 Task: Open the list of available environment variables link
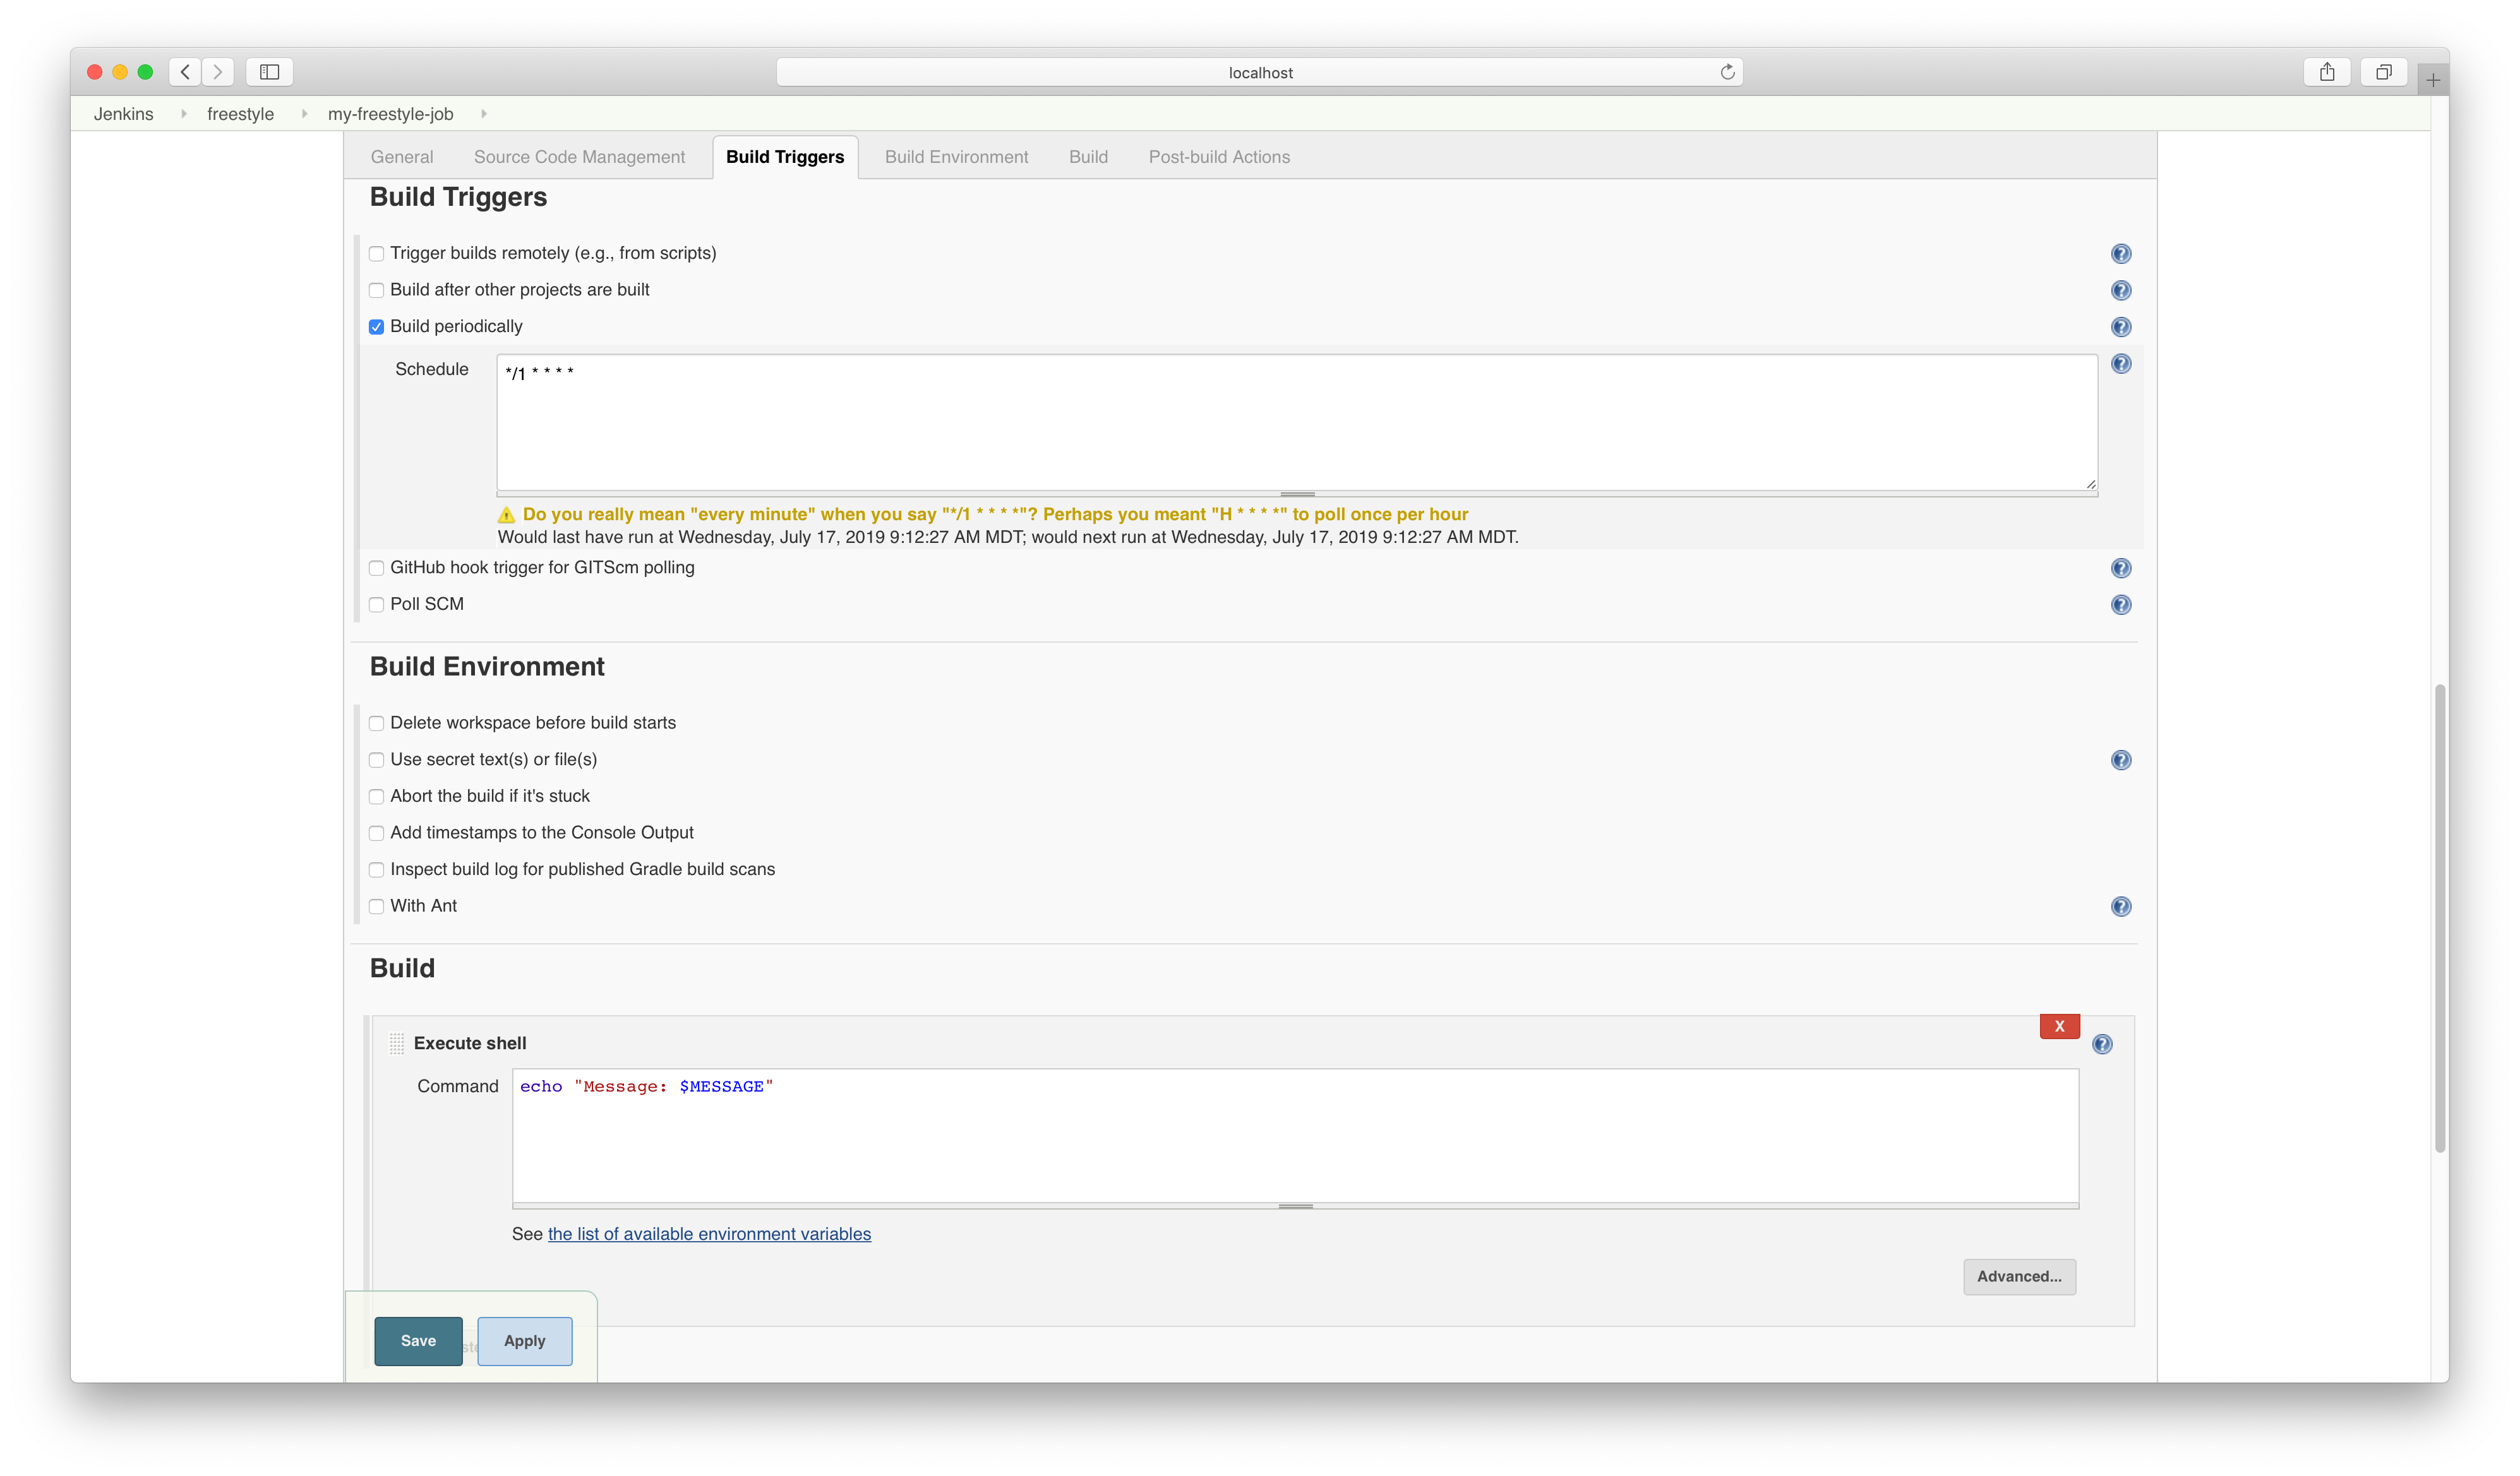click(x=709, y=1234)
